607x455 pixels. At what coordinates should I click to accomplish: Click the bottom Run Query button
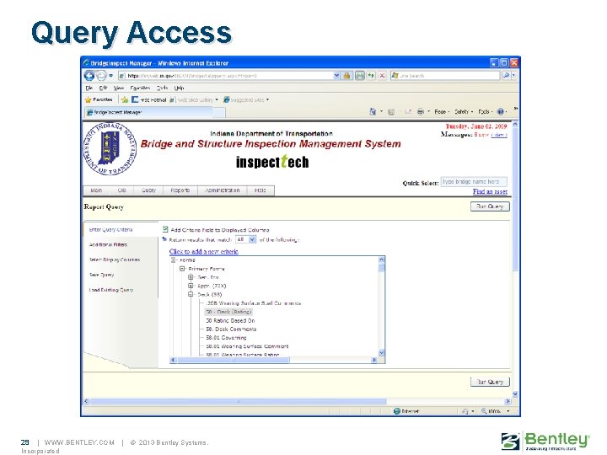[x=490, y=382]
